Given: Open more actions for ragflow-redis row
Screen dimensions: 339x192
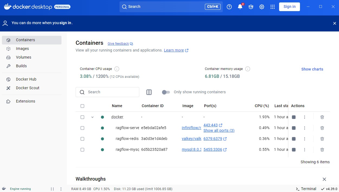Looking at the screenshot, I should tap(305, 139).
